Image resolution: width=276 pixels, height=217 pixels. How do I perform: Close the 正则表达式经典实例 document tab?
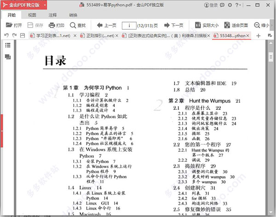[208, 36]
